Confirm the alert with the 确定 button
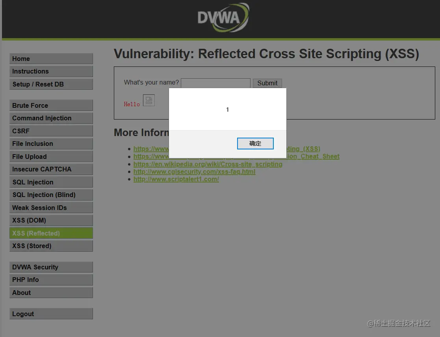The width and height of the screenshot is (440, 337). click(x=255, y=144)
